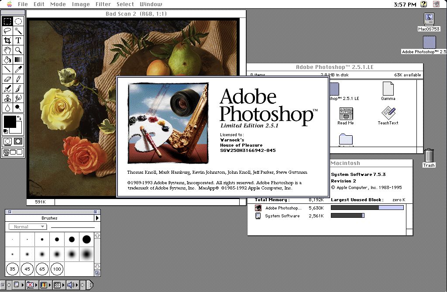Pick the Eyedropper tool
The image size is (447, 292).
pyautogui.click(x=18, y=69)
